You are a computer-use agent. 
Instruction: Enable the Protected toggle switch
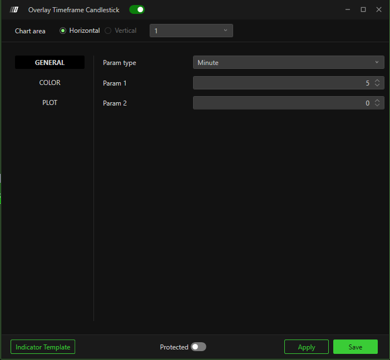pos(198,347)
